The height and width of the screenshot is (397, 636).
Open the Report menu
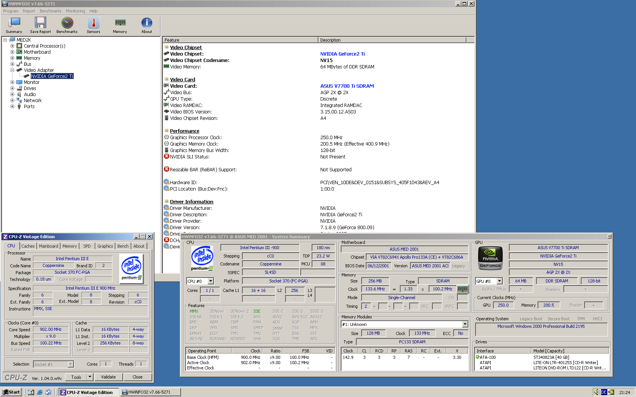(x=29, y=11)
